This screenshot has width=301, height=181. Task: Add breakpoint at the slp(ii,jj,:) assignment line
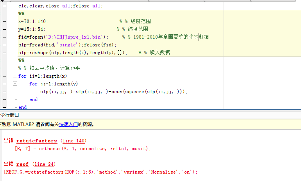pyautogui.click(x=4, y=92)
